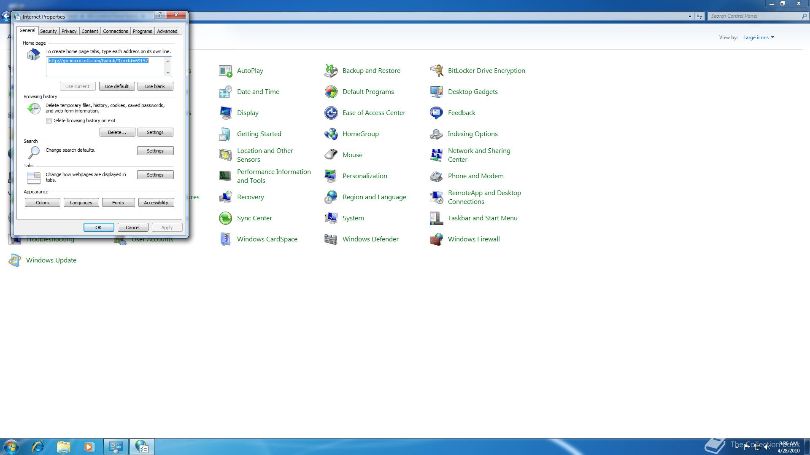Launch Internet Explorer from taskbar
The width and height of the screenshot is (810, 455).
38,447
